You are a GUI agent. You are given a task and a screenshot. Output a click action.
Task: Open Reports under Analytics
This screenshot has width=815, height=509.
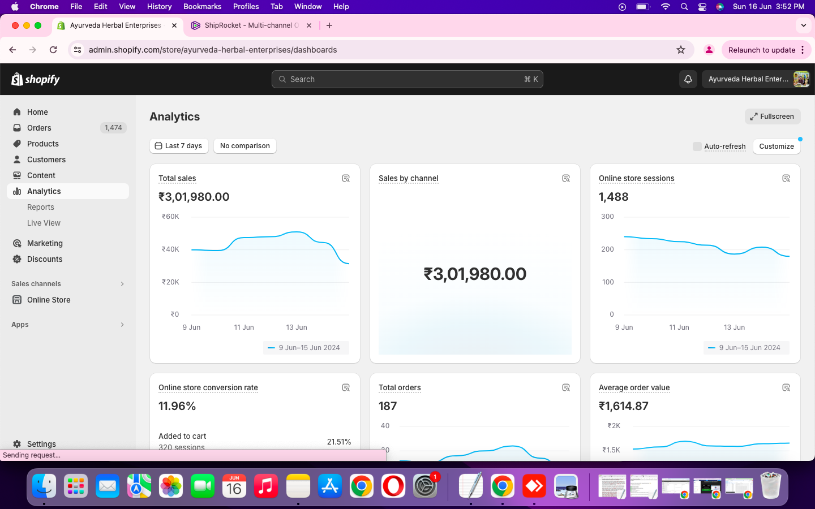click(41, 207)
